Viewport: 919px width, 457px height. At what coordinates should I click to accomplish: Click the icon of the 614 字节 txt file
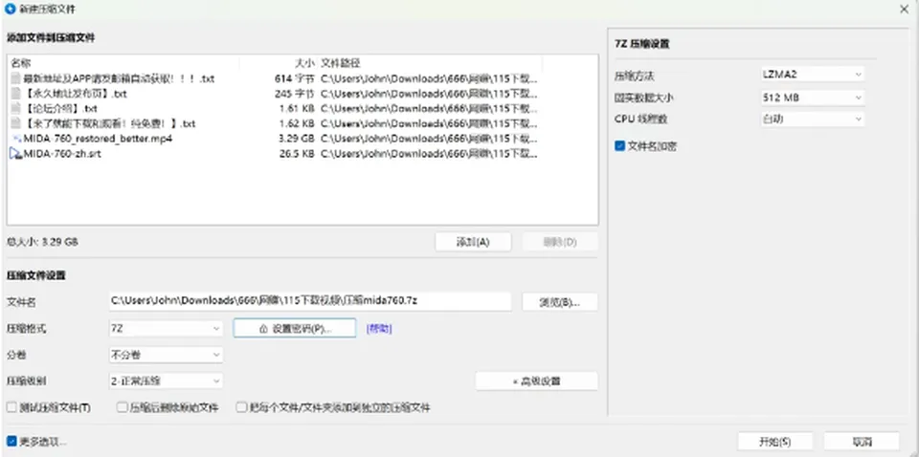16,78
